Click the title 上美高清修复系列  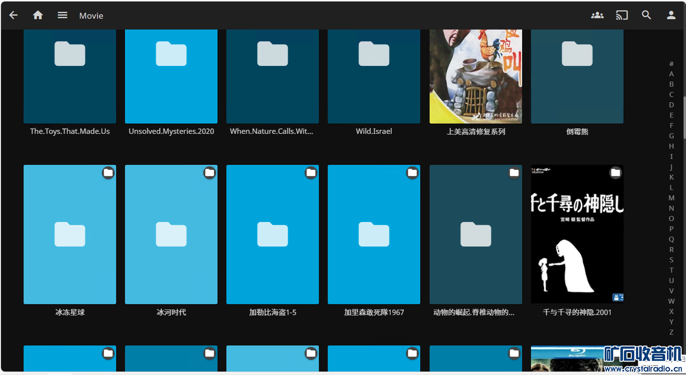476,132
